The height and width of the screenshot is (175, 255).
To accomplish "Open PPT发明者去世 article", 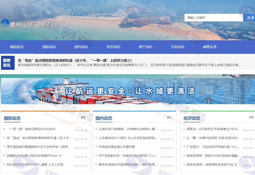I will pyautogui.click(x=128, y=156).
